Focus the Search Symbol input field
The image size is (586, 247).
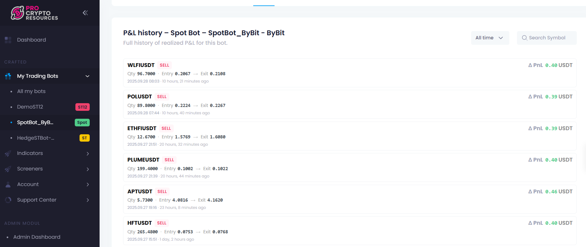pos(547,38)
